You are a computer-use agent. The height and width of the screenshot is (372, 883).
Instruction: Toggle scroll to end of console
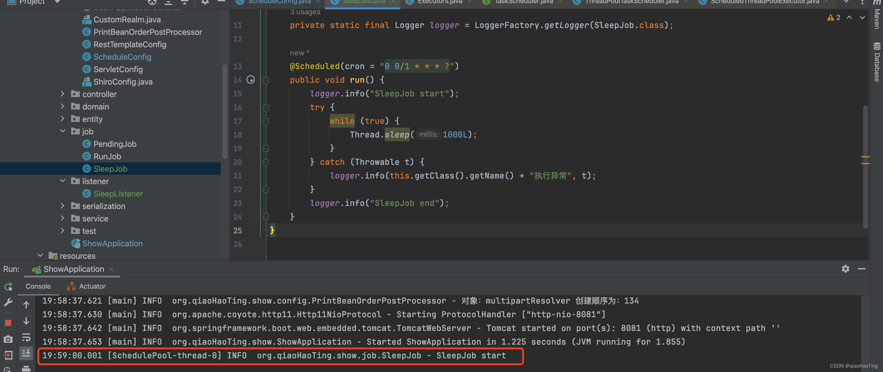click(26, 353)
